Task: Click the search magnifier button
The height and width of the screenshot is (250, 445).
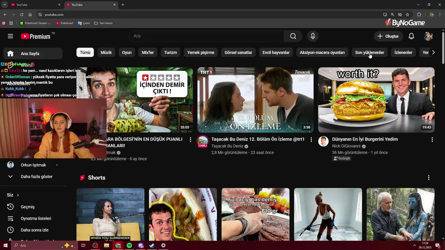Action: point(293,36)
